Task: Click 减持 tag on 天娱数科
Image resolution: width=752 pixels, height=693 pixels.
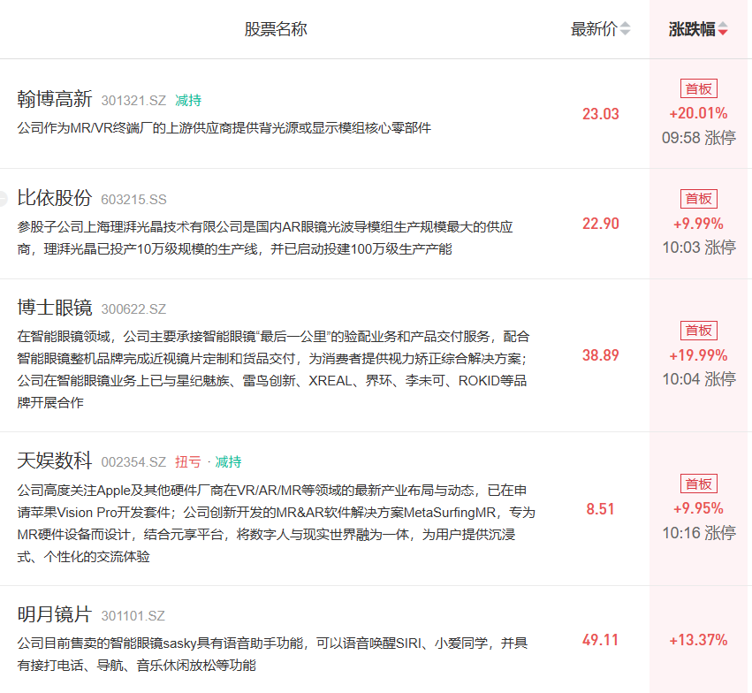Action: click(228, 461)
